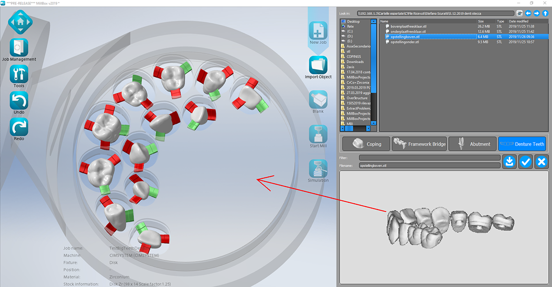Select the Framework Bridge object type
This screenshot has height=287, width=552.
click(420, 143)
